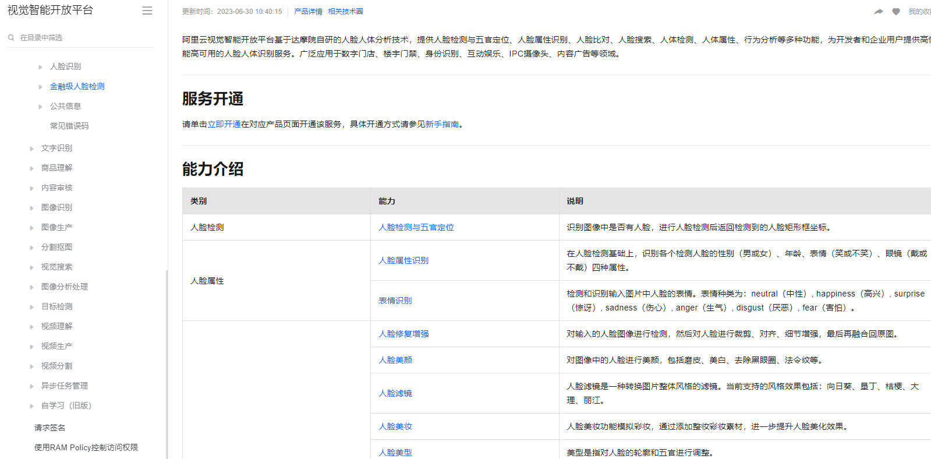
Task: Select 文字识别 in the sidebar
Action: pos(56,148)
